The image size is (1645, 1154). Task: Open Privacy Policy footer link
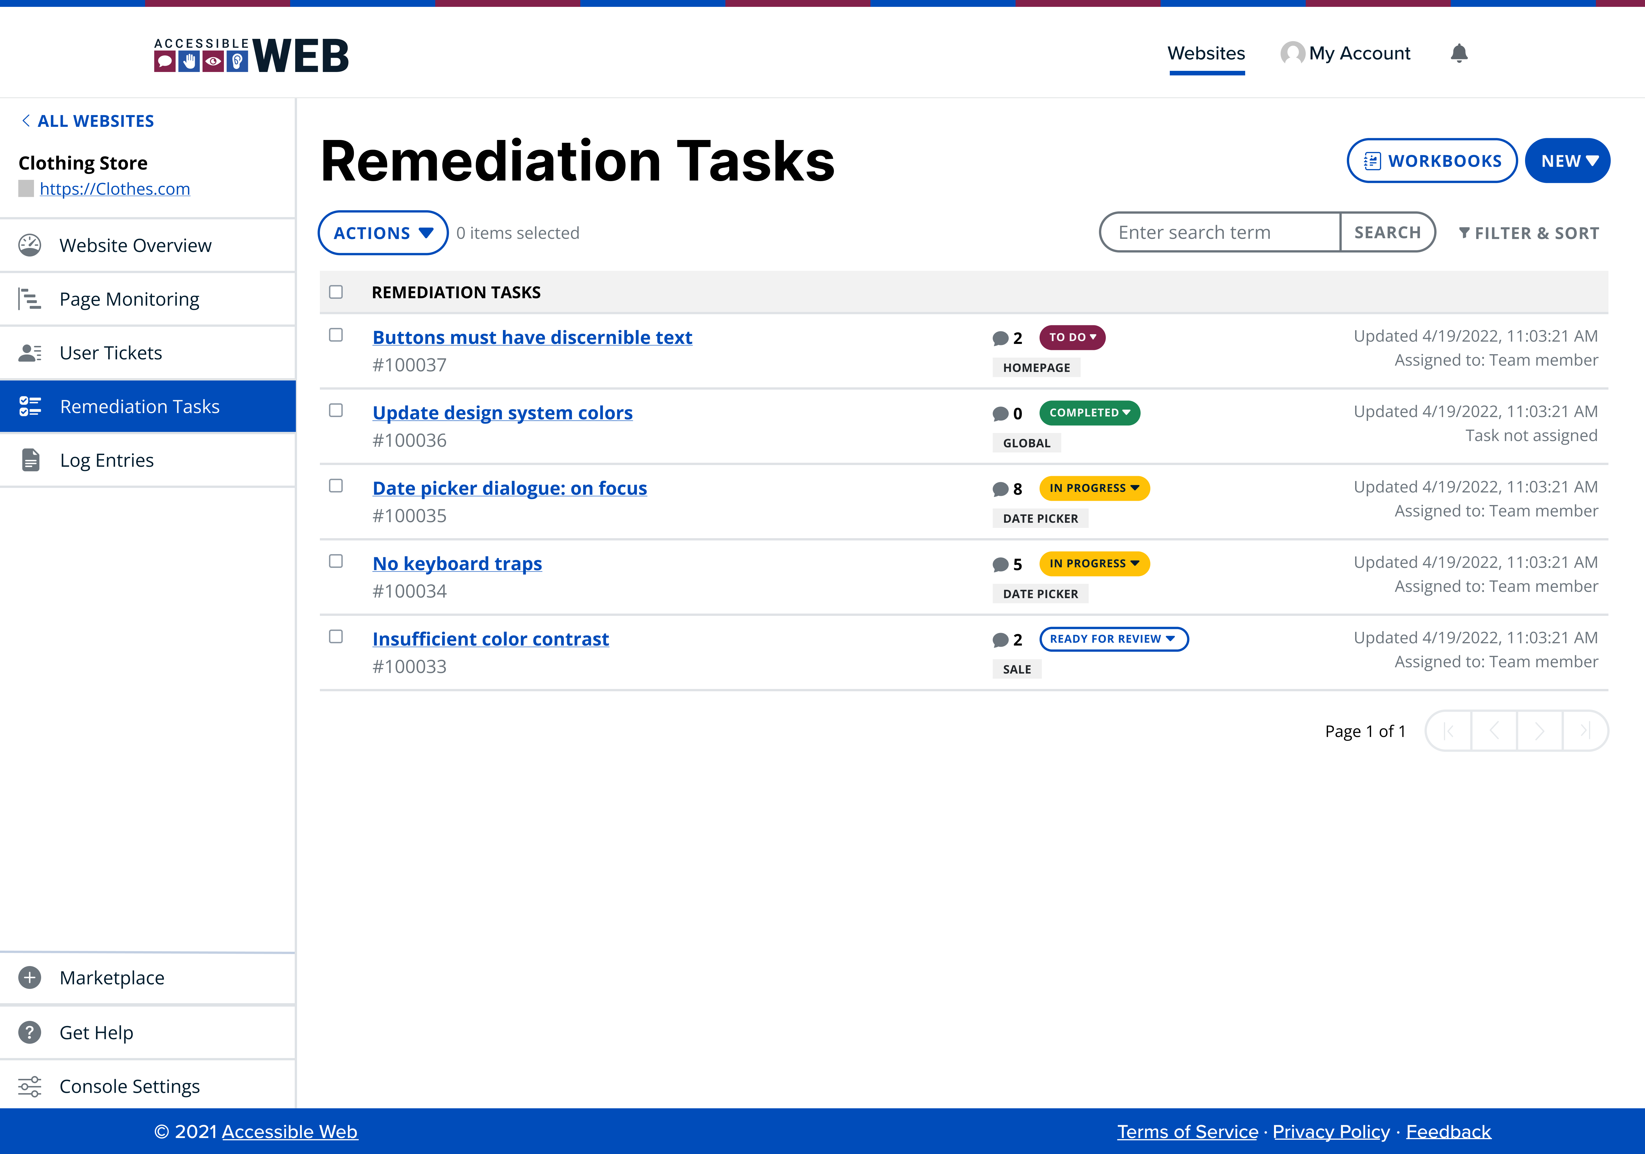click(1331, 1132)
